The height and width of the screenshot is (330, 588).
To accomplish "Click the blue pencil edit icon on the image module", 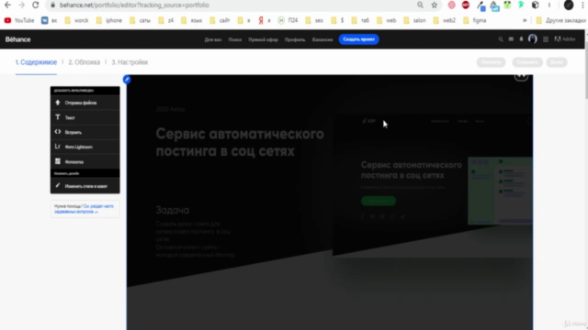I will click(127, 80).
